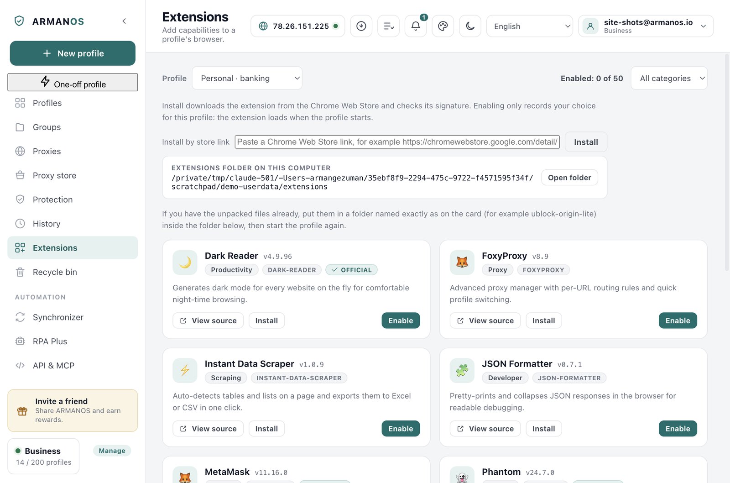The width and height of the screenshot is (730, 483).
Task: Enable Dark Reader extension
Action: [x=401, y=320]
